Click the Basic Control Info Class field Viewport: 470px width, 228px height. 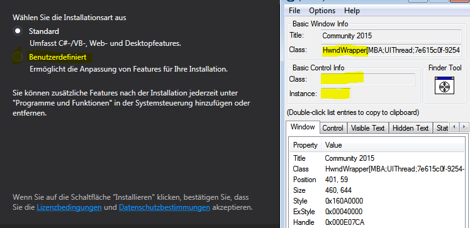tap(368, 80)
